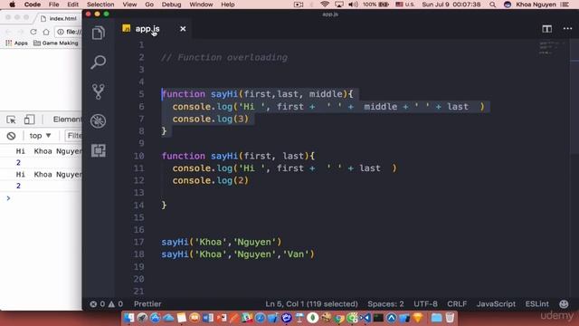Toggle the inspect element picker in DevTools
579x326 pixels.
pyautogui.click(x=11, y=120)
